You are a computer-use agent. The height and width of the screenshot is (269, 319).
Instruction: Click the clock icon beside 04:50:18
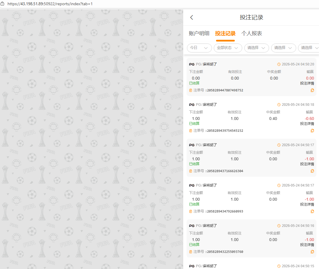[279, 105]
